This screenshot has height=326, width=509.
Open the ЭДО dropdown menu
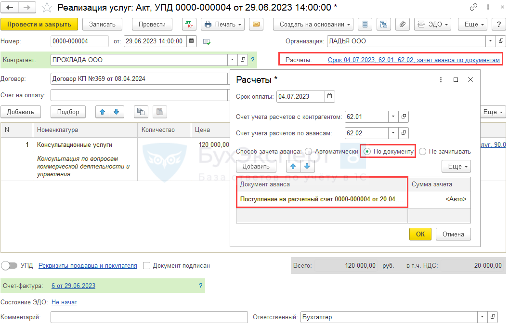[x=433, y=25]
